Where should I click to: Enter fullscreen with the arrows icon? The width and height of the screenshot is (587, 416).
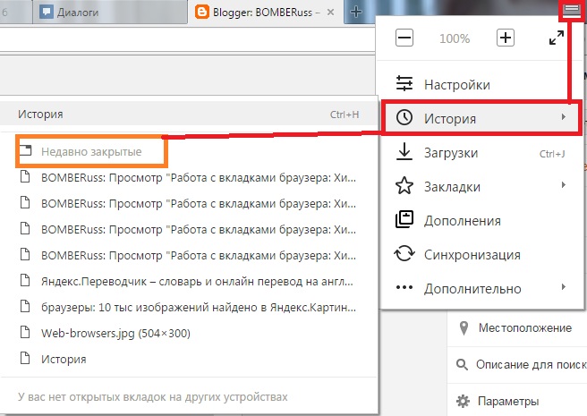(x=557, y=38)
